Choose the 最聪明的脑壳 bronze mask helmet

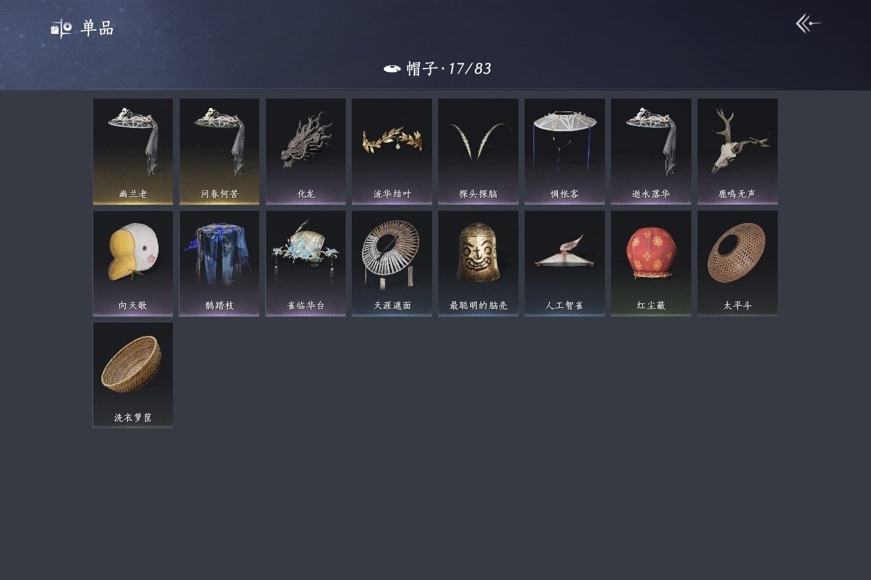click(x=478, y=263)
